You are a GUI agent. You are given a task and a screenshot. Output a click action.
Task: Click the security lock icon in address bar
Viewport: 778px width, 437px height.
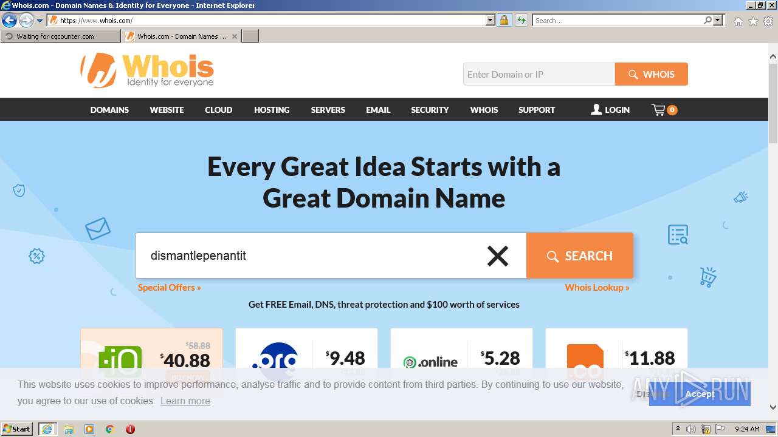click(504, 21)
